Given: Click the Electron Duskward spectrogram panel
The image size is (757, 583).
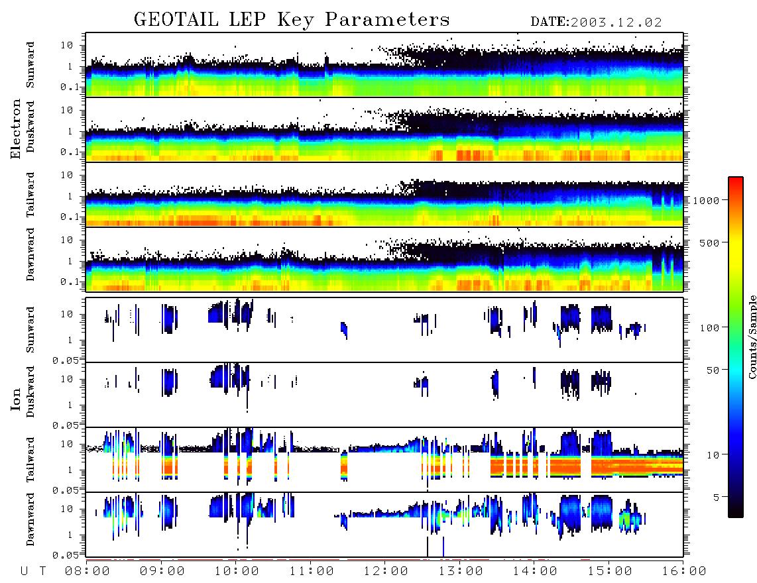Looking at the screenshot, I should tap(384, 129).
